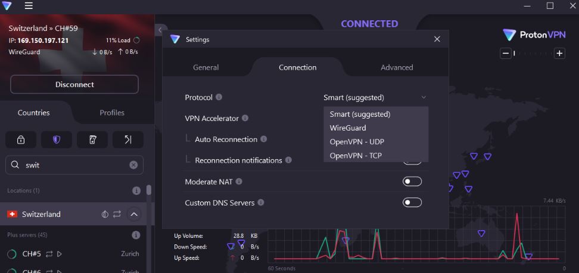Show info tooltip for Protocol
This screenshot has width=579, height=273.
coord(219,97)
